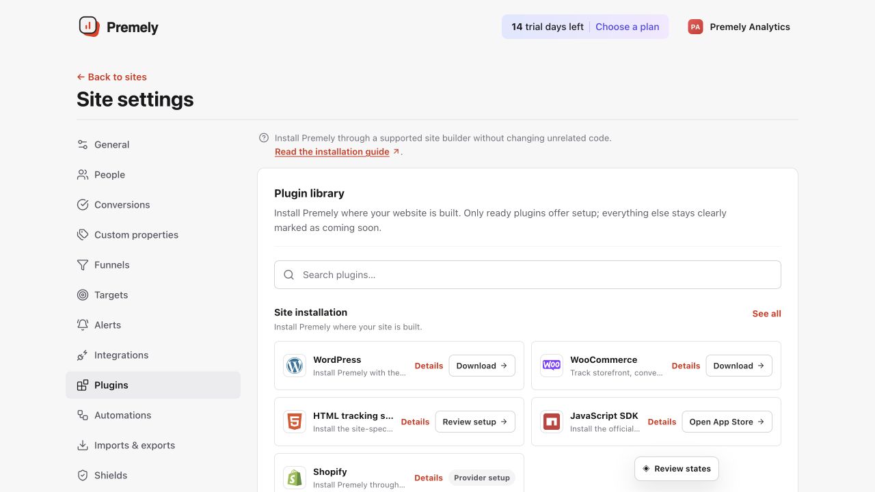Click the Search plugins input field
The height and width of the screenshot is (492, 875).
(528, 275)
